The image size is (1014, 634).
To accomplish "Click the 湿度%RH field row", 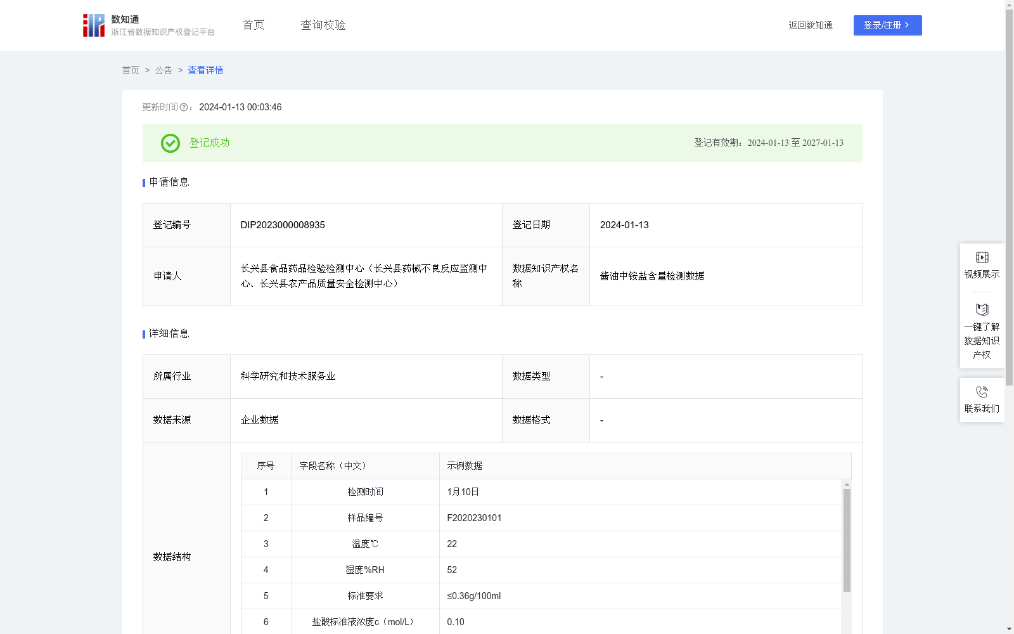I will [x=541, y=570].
